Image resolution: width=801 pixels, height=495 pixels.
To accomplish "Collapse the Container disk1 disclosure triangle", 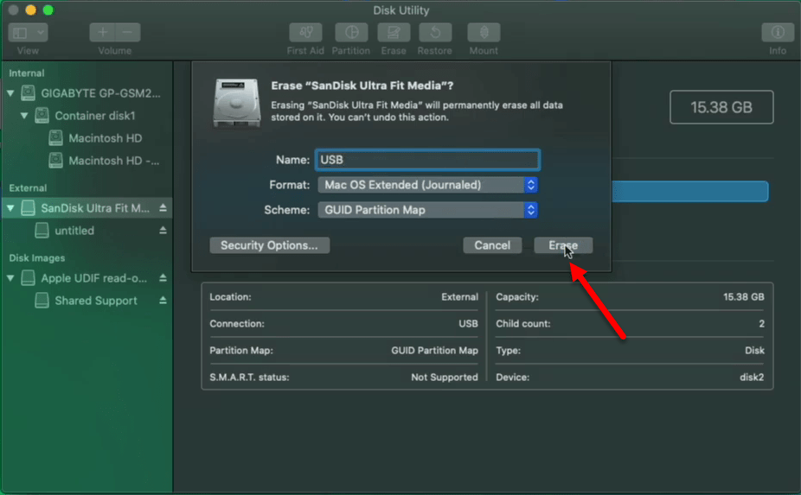I will click(x=24, y=116).
